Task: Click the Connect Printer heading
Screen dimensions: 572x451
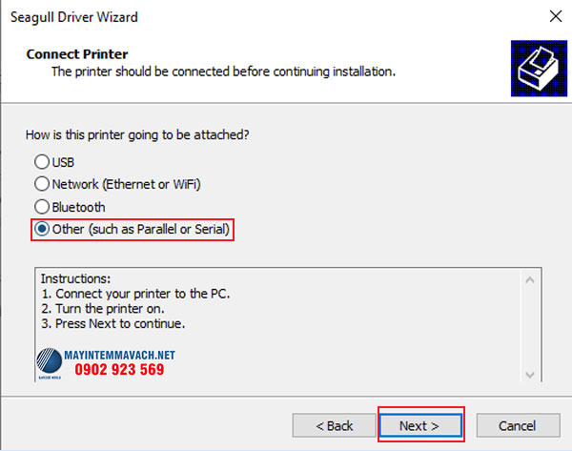Action: point(77,54)
